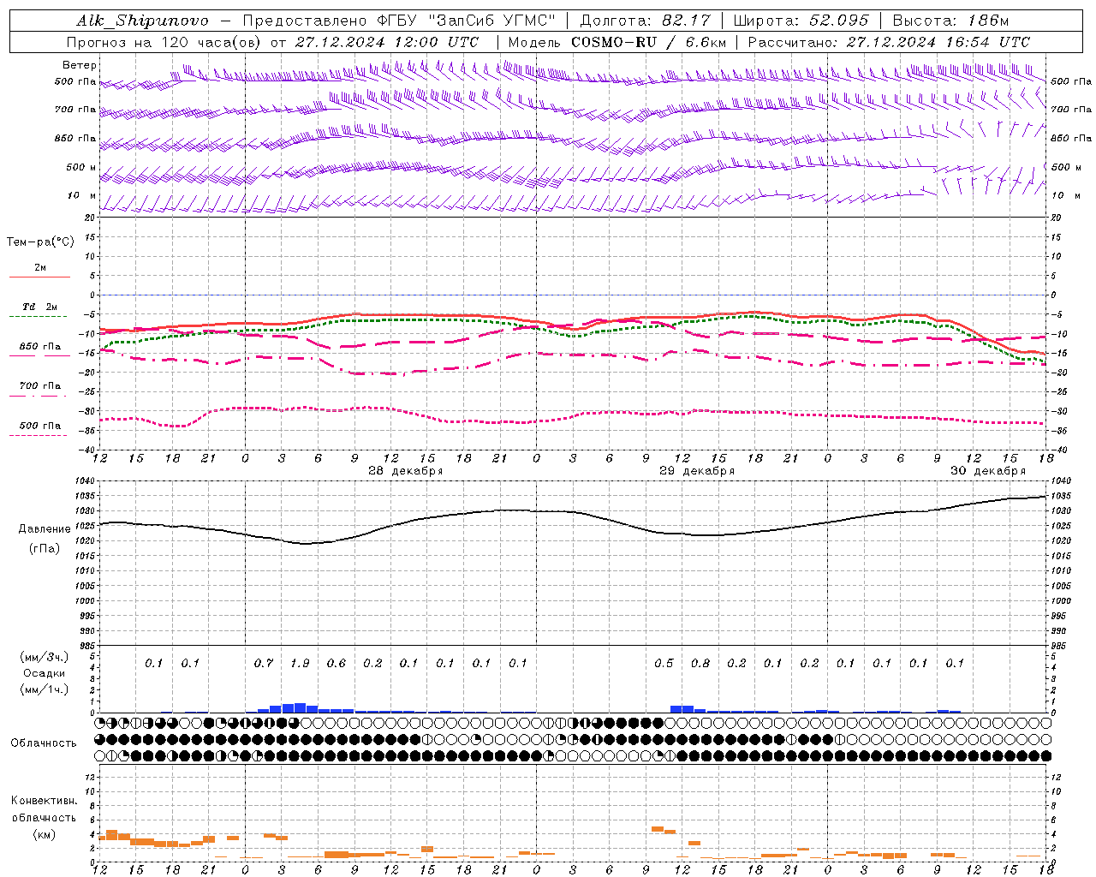The width and height of the screenshot is (1096, 877).
Task: Click the 850 гПа temperature legend entry
Action: (40, 347)
